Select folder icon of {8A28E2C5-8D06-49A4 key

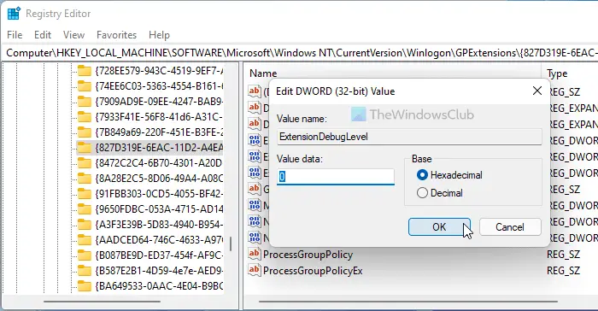tap(85, 179)
